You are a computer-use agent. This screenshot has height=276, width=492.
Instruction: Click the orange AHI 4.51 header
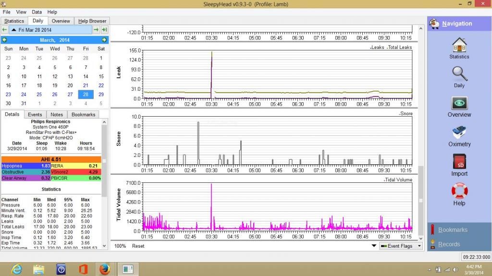tap(51, 159)
